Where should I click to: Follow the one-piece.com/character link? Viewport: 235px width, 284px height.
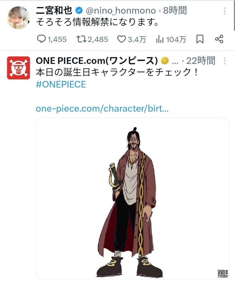pyautogui.click(x=102, y=109)
